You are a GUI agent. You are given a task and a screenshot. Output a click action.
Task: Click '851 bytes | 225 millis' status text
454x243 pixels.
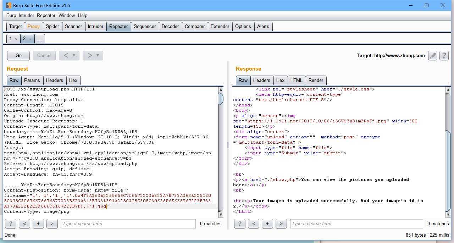point(427,235)
